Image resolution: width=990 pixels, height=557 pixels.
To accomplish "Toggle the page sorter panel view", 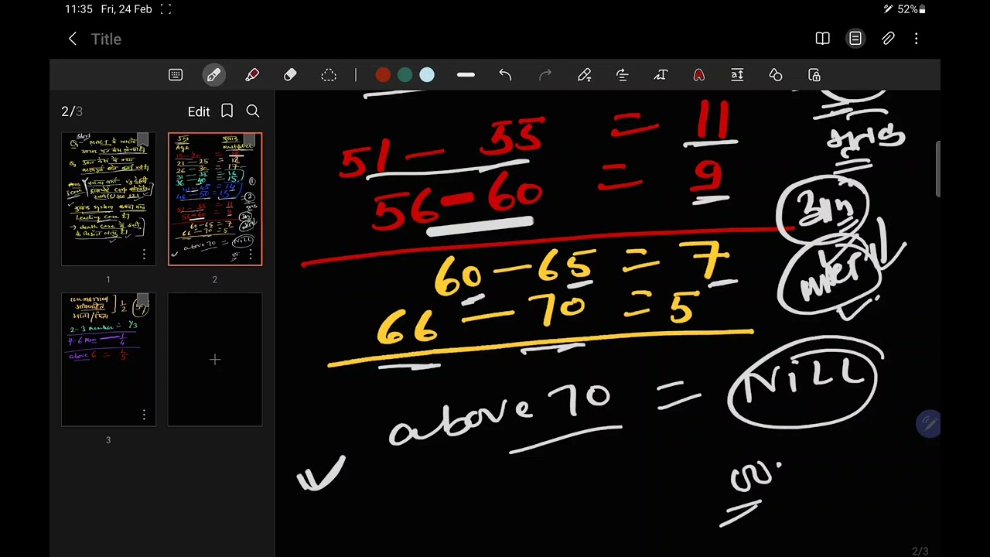I will coord(855,39).
